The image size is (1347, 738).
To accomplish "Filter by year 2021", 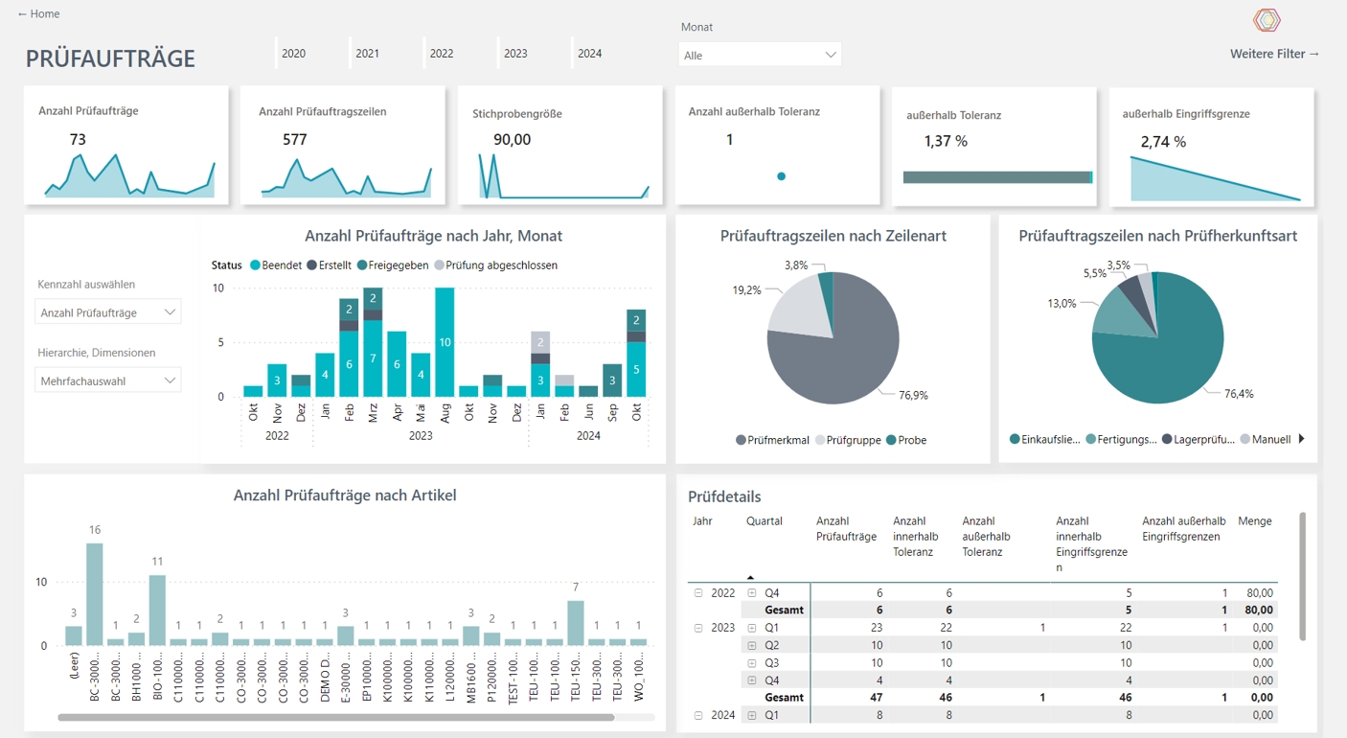I will 367,54.
